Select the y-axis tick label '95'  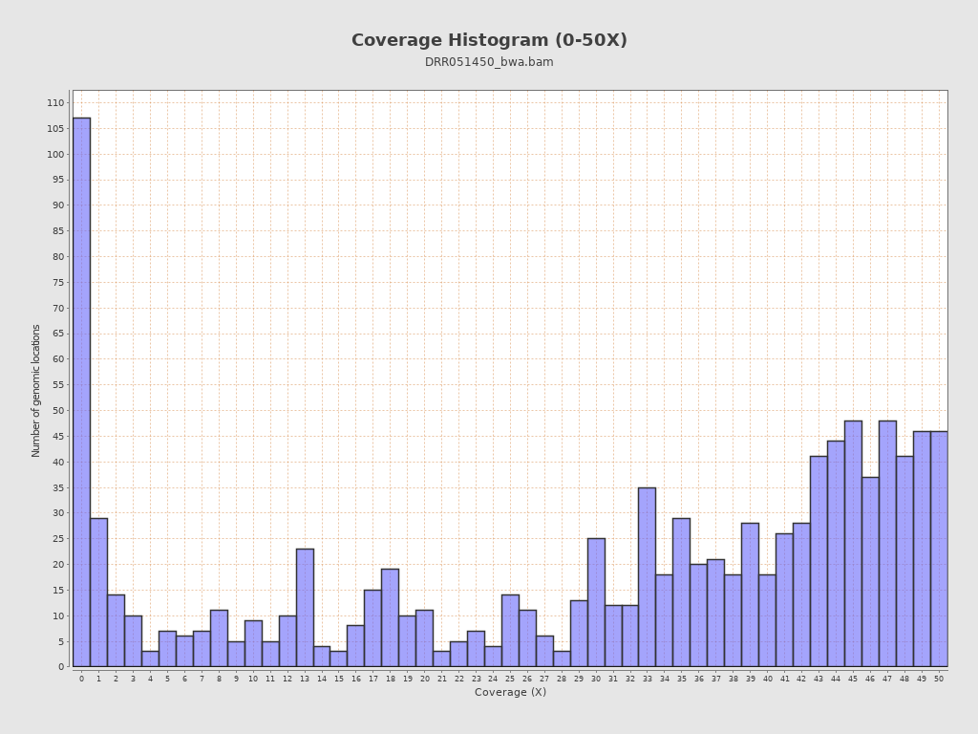[x=58, y=180]
